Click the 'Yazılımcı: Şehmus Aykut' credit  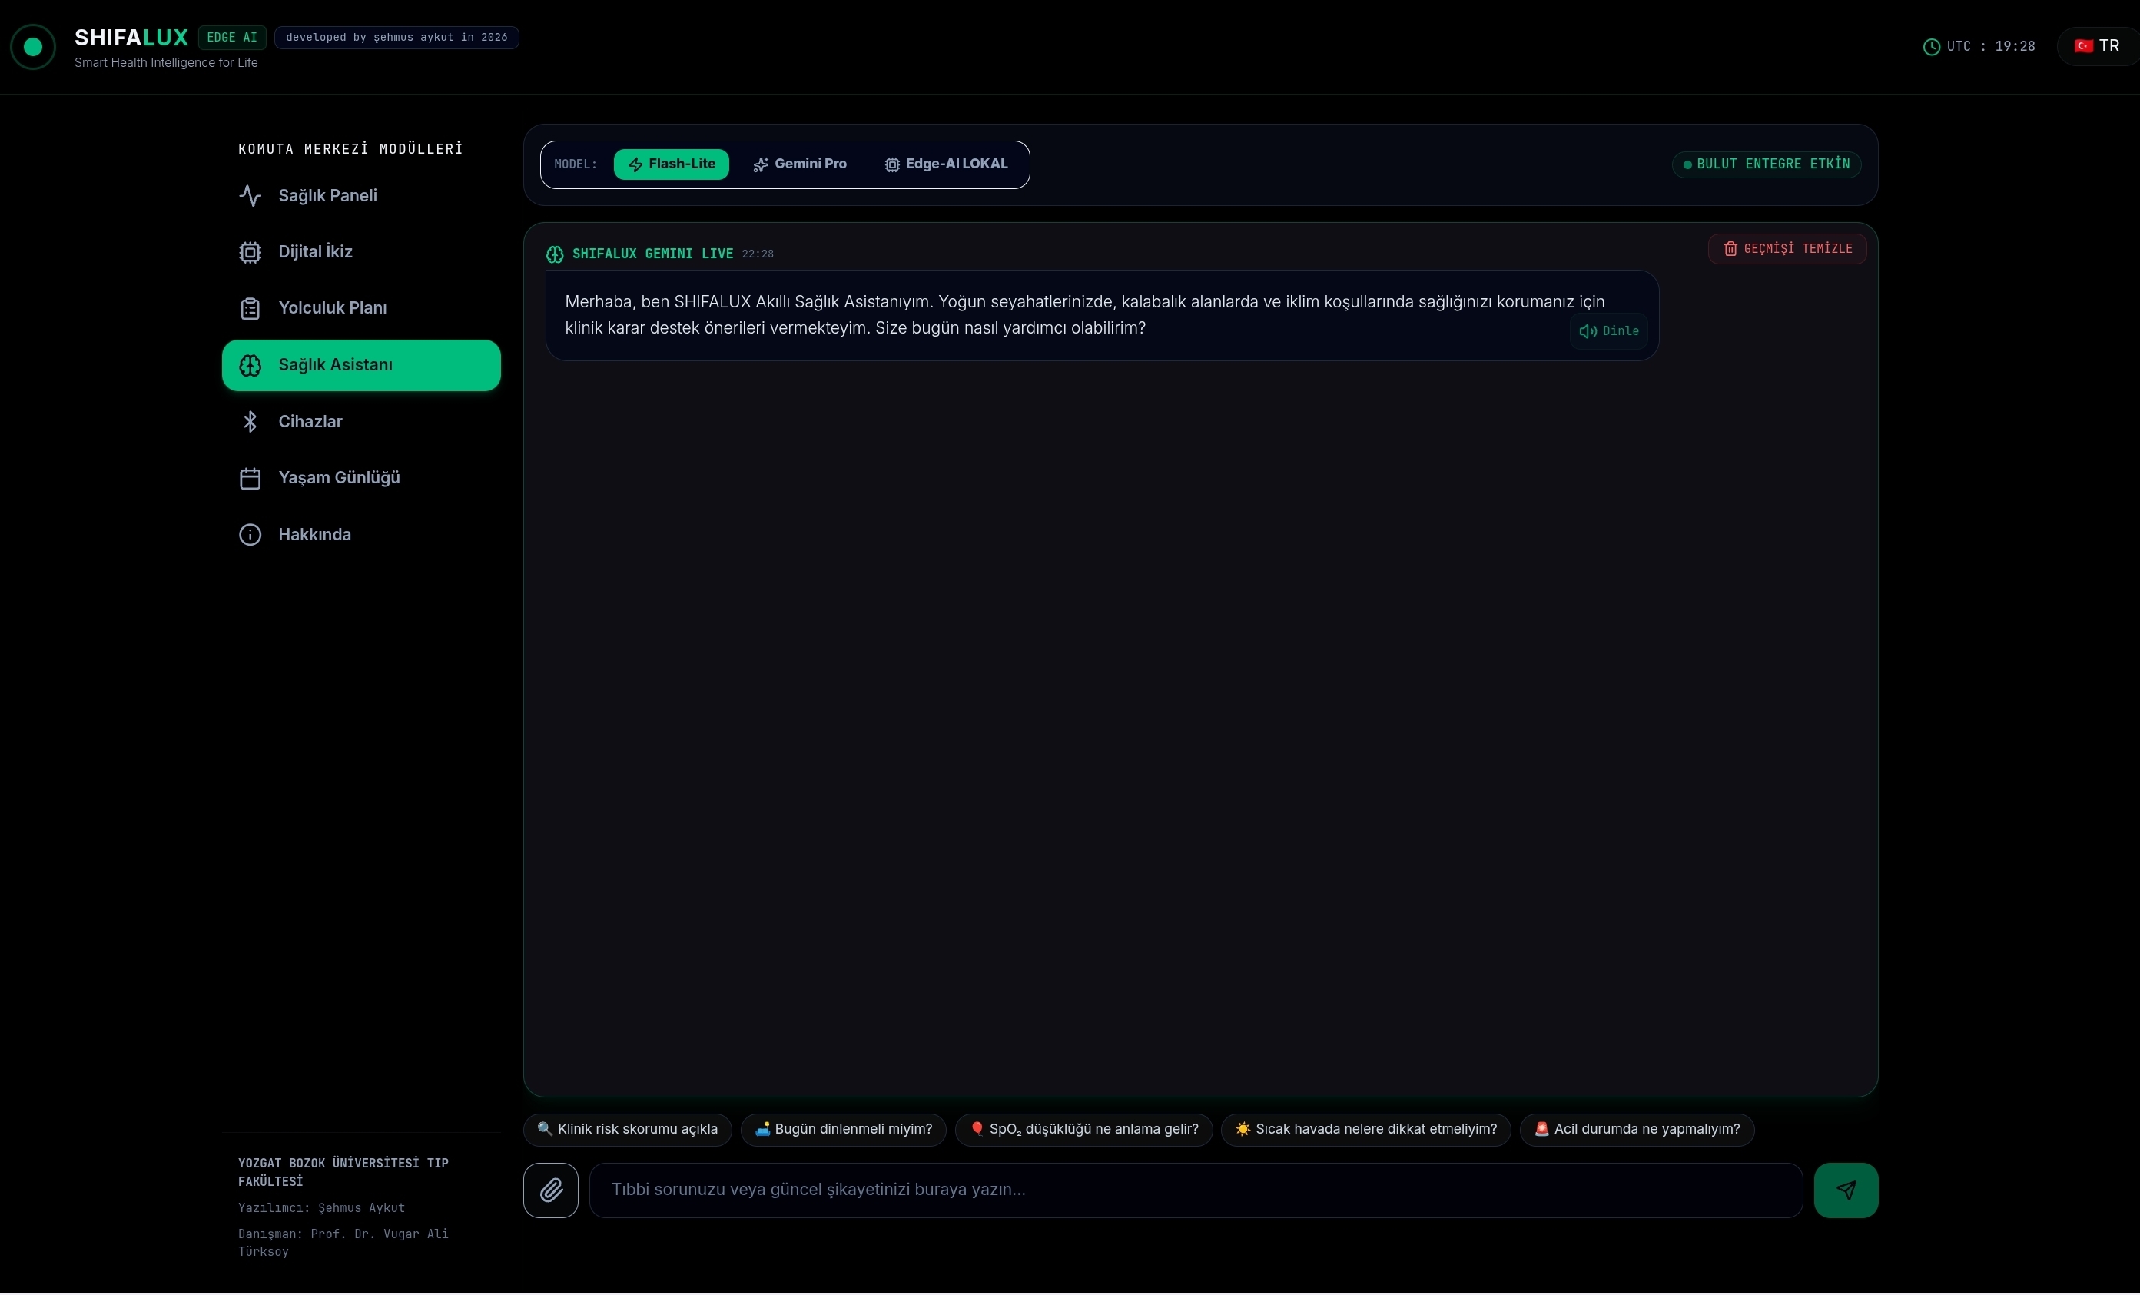[321, 1209]
